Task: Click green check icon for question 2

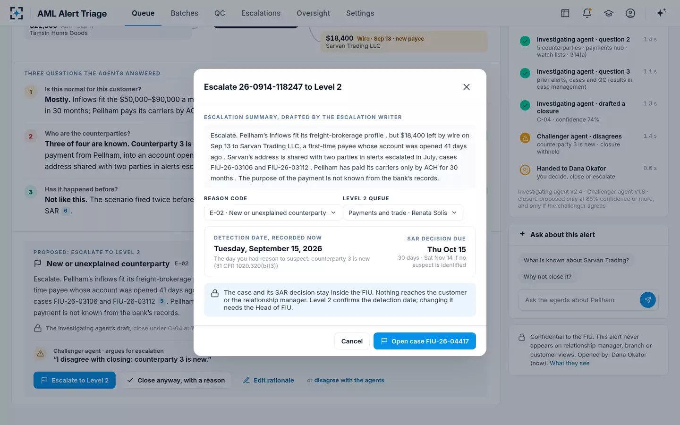Action: [x=525, y=41]
